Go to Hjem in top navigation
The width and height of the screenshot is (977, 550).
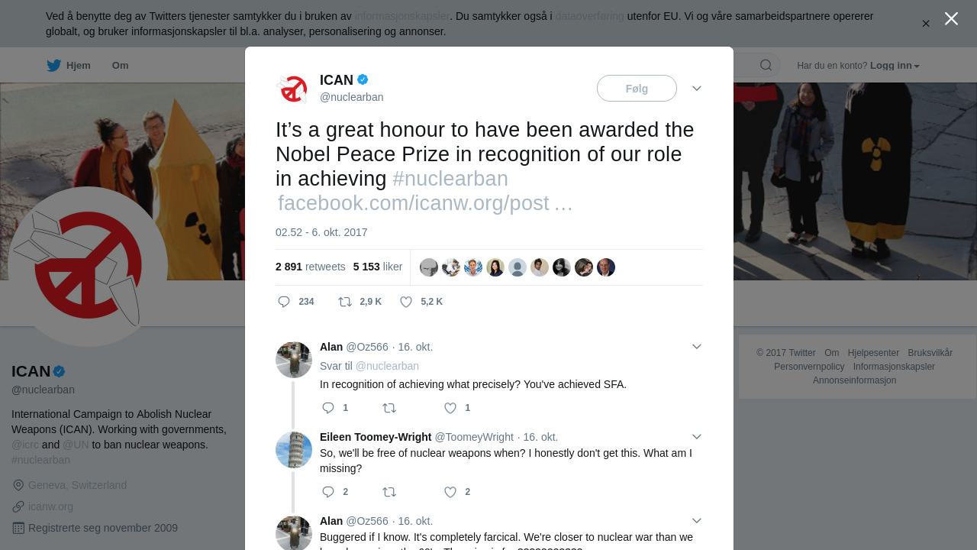point(69,66)
